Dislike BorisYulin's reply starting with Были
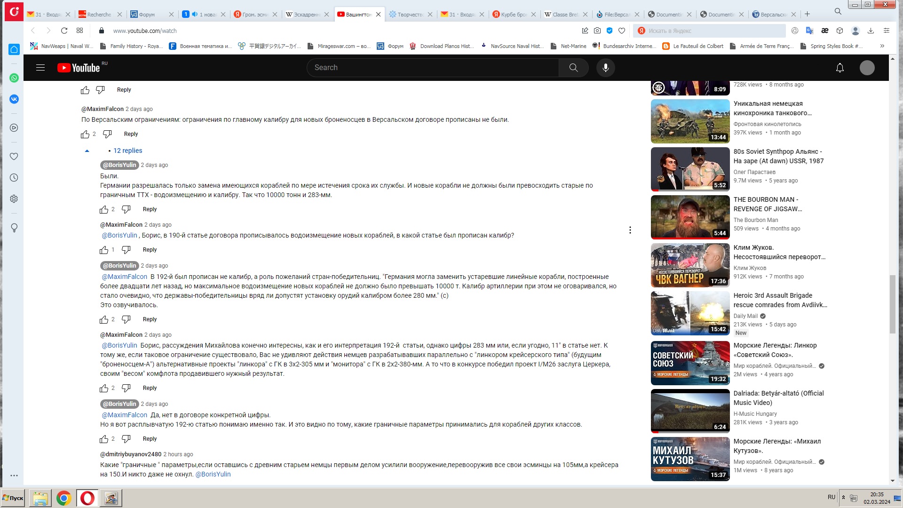 coord(126,210)
